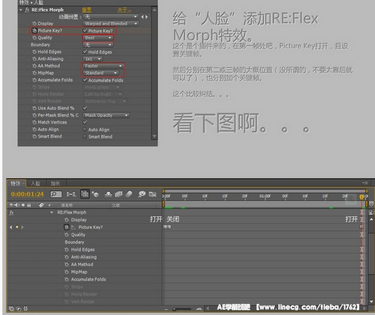Toggle Draft 3D mode
Screen dimensions: 375x315
(x=95, y=194)
